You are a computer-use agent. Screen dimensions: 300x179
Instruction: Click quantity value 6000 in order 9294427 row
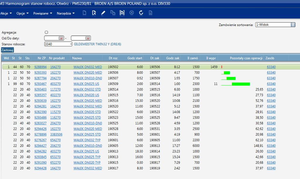click(x=196, y=146)
